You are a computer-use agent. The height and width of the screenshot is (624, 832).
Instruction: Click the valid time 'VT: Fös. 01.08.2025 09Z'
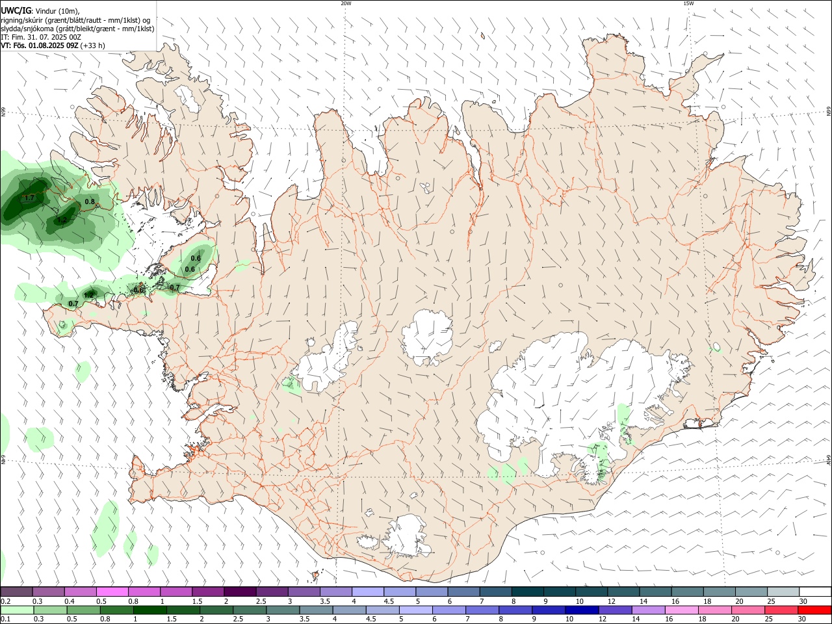click(x=40, y=45)
